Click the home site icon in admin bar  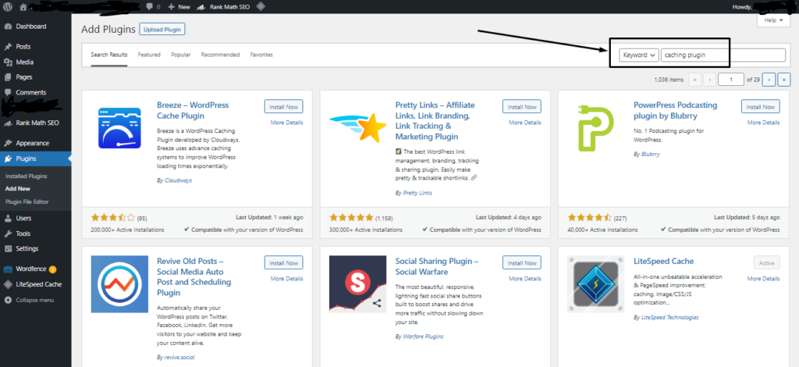tap(23, 6)
